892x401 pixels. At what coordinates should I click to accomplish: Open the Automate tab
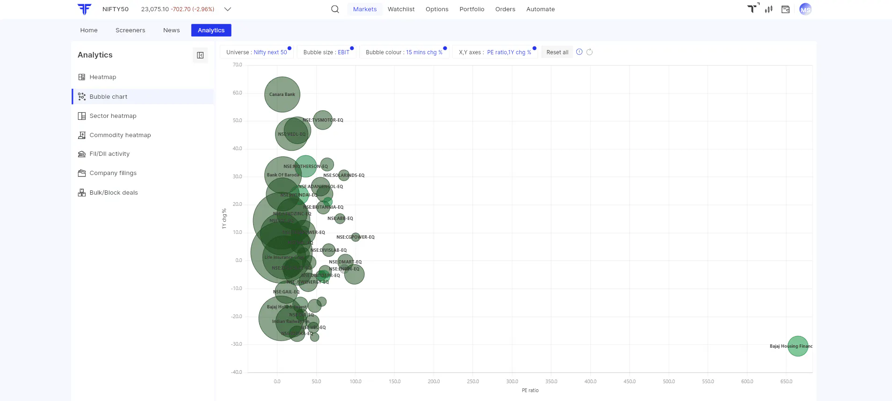[541, 9]
